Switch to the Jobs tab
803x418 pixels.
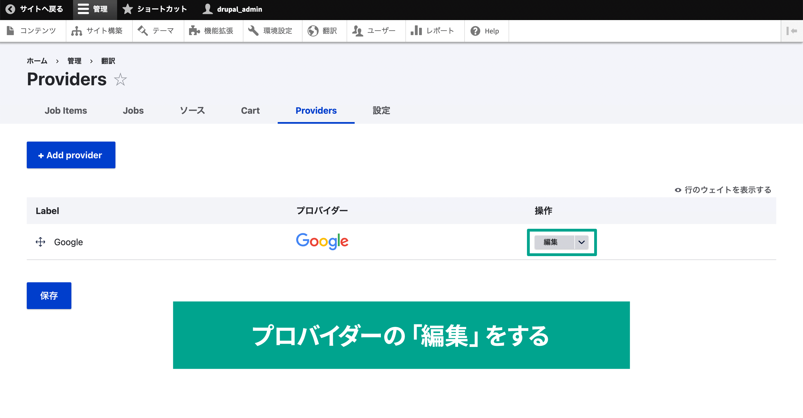coord(133,111)
